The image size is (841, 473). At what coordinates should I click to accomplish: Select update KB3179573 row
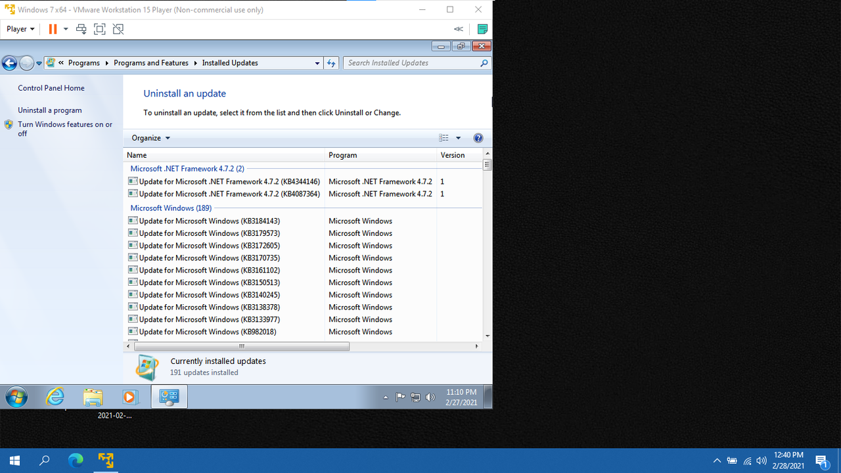(303, 233)
